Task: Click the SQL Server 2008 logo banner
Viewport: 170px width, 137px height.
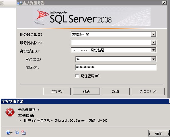Action: 92,17
